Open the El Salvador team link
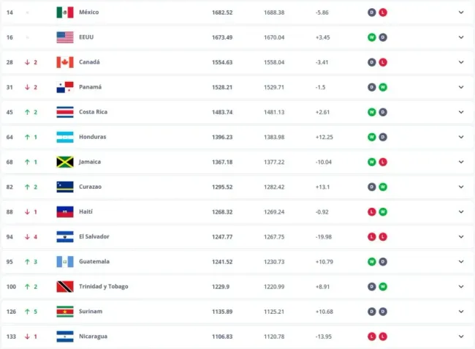Screen dimensions: 475x349 [x=95, y=236]
